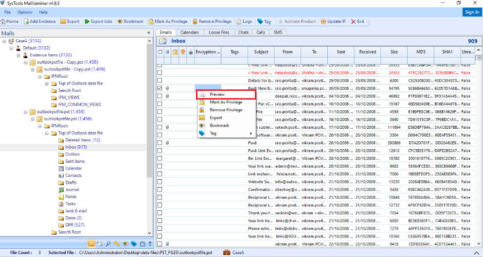This screenshot has width=483, height=257.
Task: Click the key icon in bottom strip
Action: (117, 244)
